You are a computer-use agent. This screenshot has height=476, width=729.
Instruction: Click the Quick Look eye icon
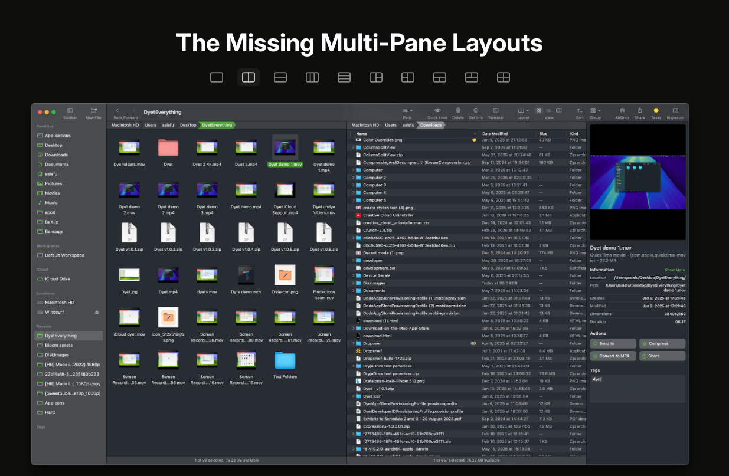[437, 110]
